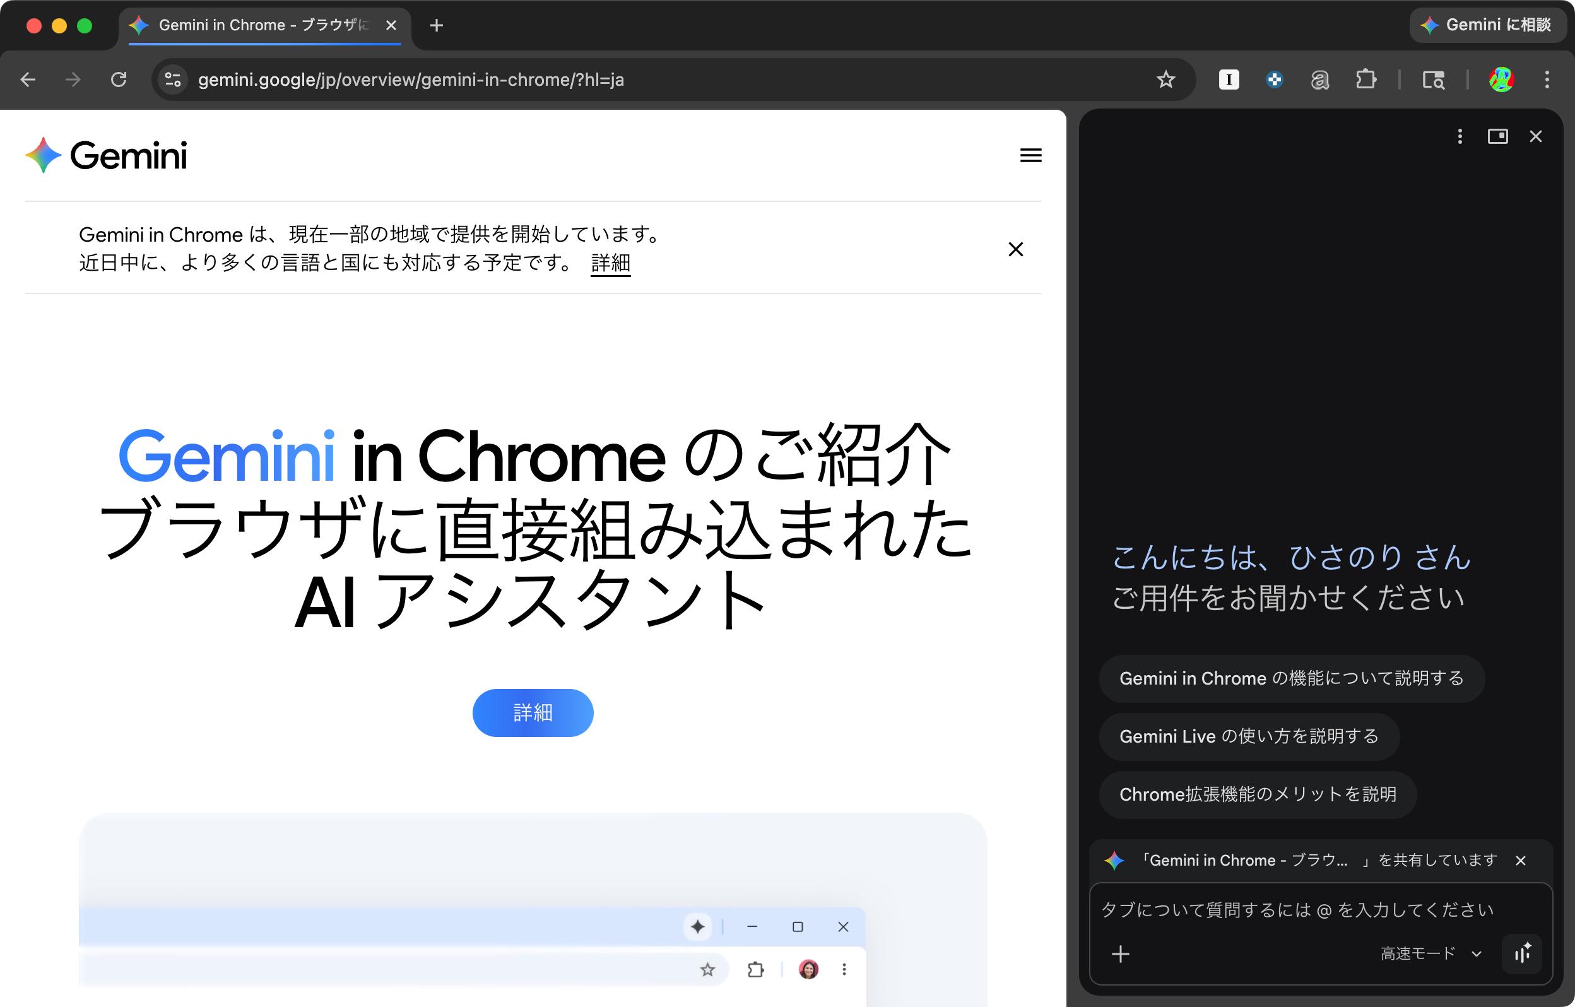The height and width of the screenshot is (1007, 1575).
Task: Bookmark this page with the star icon
Action: tap(1165, 79)
